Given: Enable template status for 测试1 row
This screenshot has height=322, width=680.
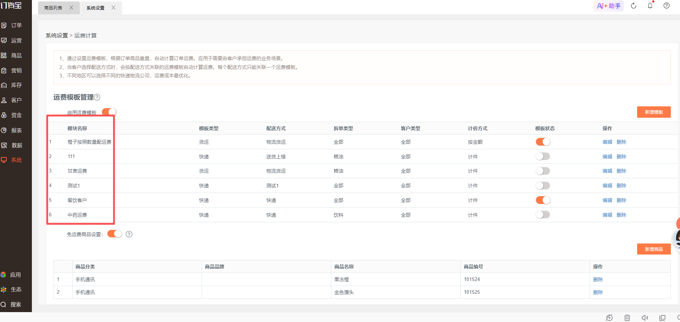Looking at the screenshot, I should [x=543, y=186].
